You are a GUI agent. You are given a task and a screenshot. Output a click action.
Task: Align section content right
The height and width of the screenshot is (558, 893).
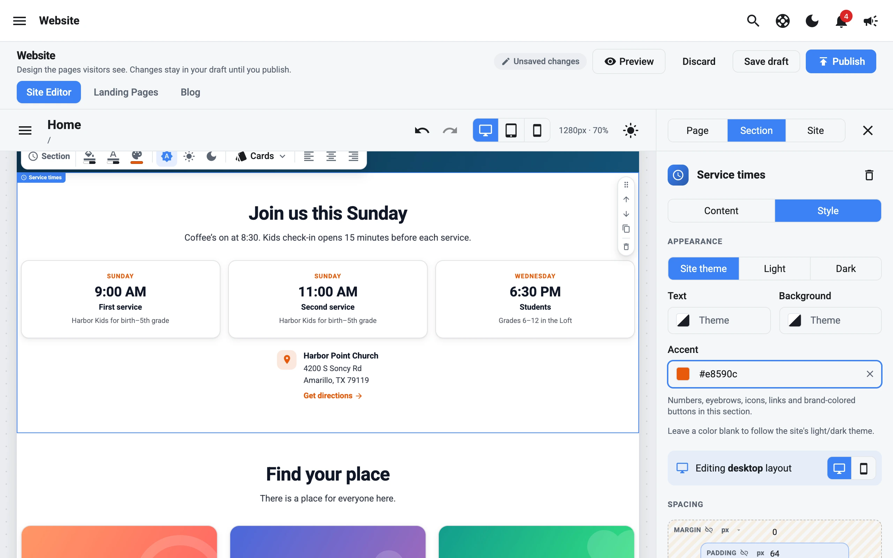point(353,157)
